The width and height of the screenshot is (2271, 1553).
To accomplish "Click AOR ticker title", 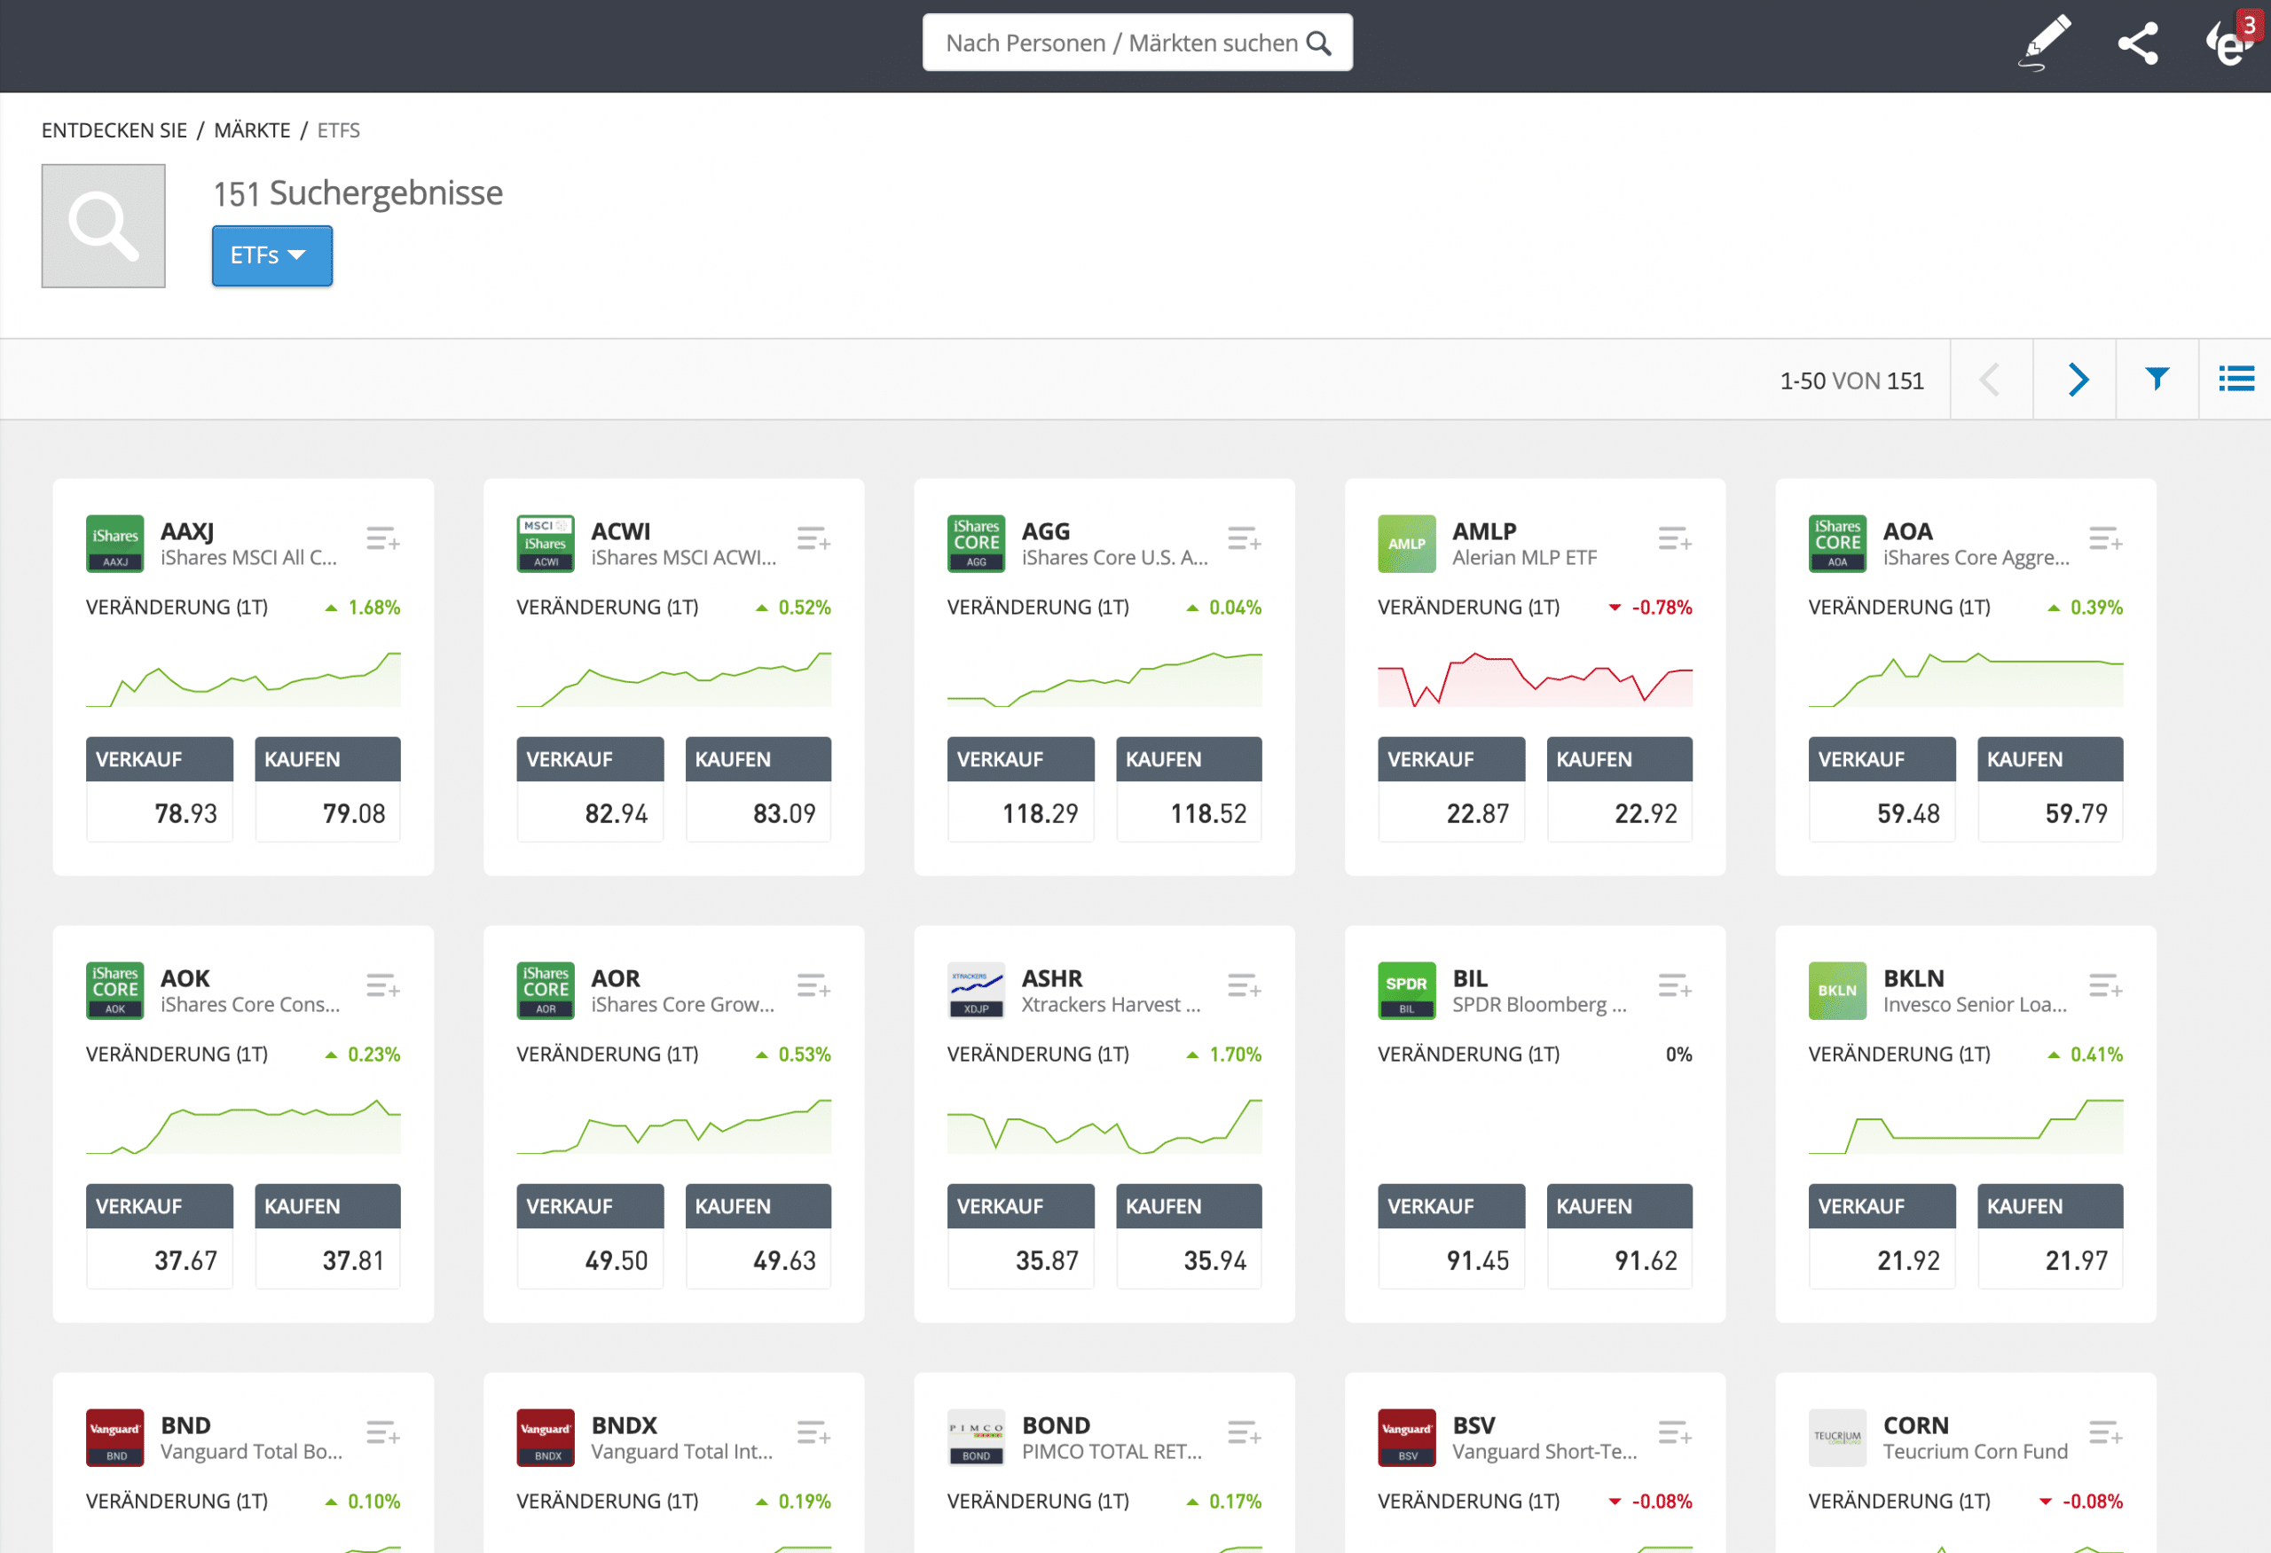I will [616, 978].
